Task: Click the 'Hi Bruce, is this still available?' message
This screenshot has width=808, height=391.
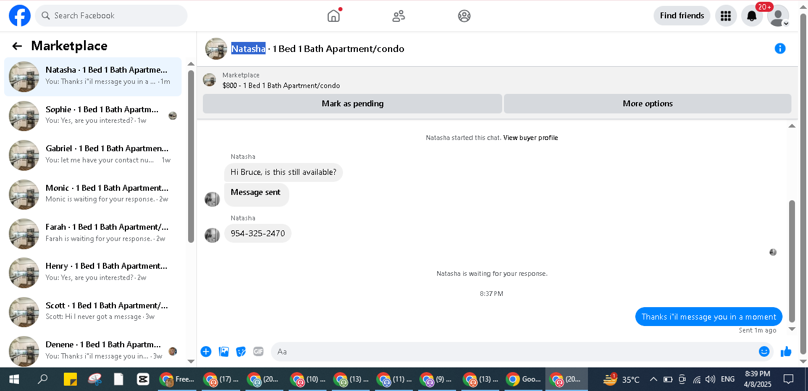Action: 283,172
